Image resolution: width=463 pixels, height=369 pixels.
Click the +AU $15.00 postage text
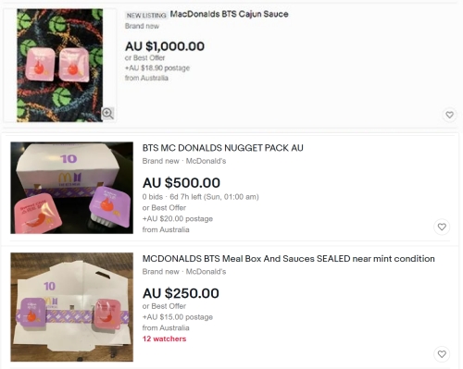pyautogui.click(x=178, y=317)
